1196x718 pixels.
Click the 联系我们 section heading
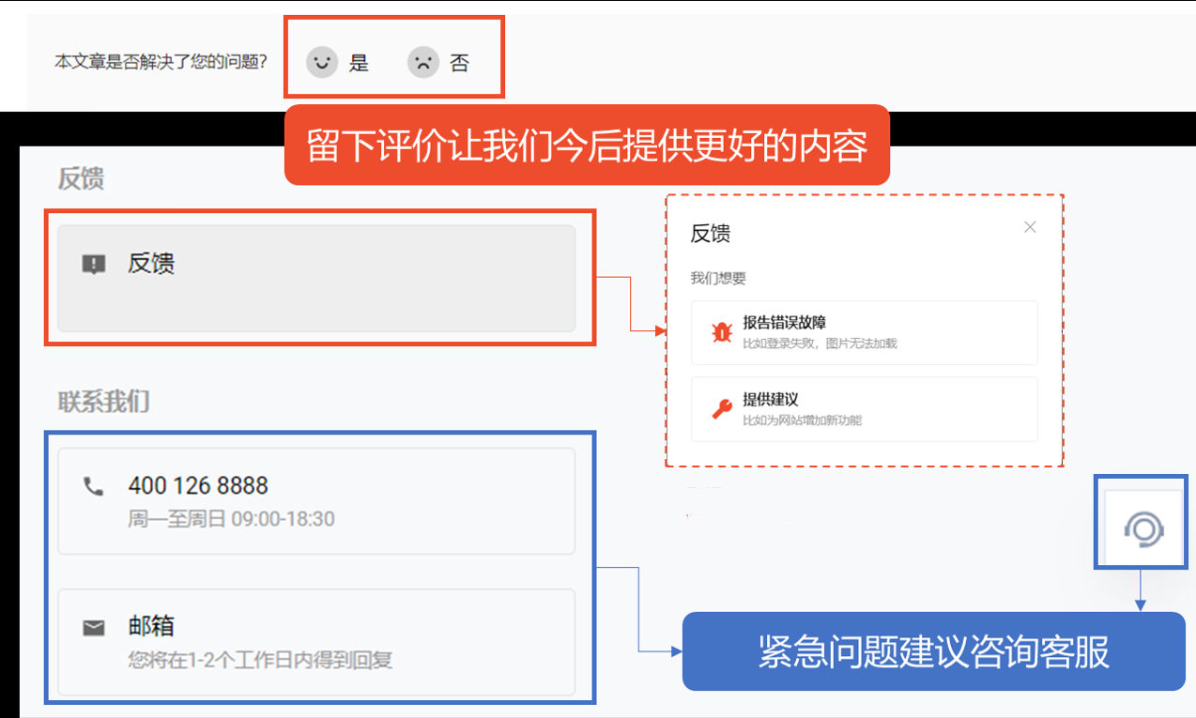pyautogui.click(x=103, y=403)
